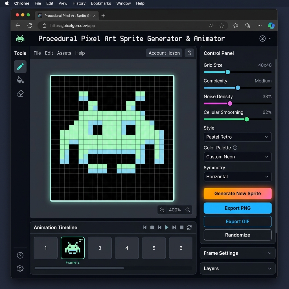Click the Color Palette info icon
This screenshot has width=289, height=289.
pyautogui.click(x=235, y=148)
